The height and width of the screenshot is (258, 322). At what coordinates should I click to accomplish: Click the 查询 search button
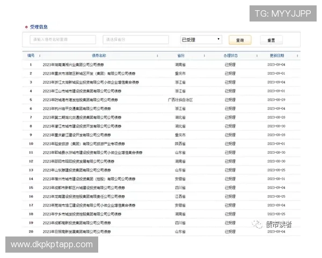pyautogui.click(x=240, y=40)
